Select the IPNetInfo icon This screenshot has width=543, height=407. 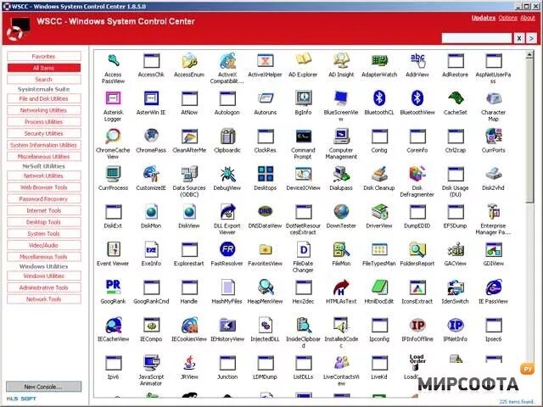coord(456,326)
